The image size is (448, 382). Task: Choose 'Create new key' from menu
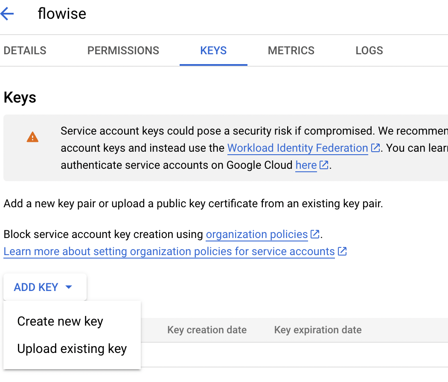click(x=60, y=321)
